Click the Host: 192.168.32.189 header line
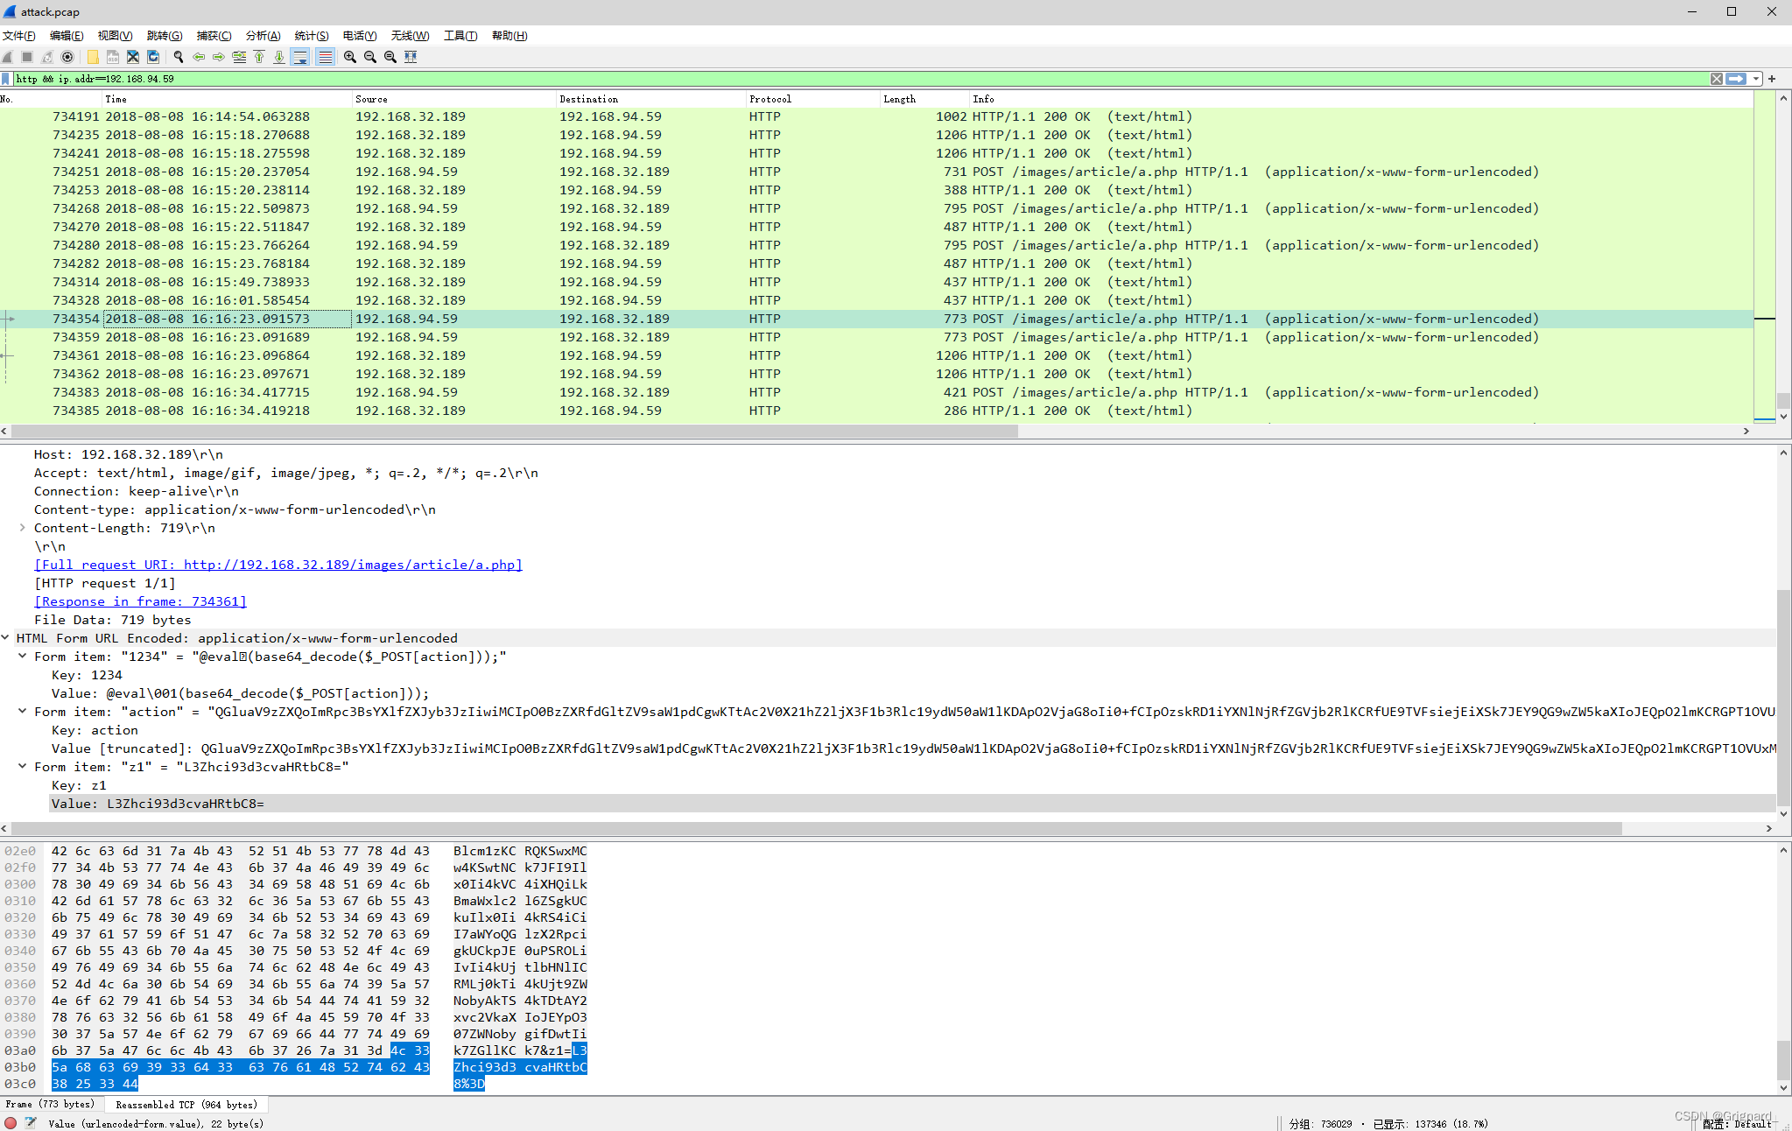Viewport: 1792px width, 1131px height. [129, 454]
